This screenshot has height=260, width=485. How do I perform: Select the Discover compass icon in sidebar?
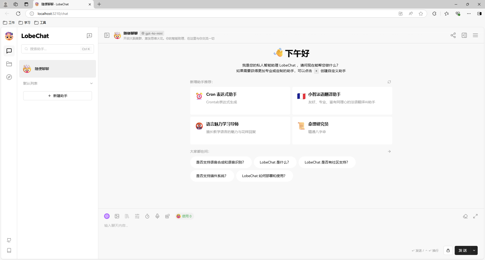click(9, 77)
